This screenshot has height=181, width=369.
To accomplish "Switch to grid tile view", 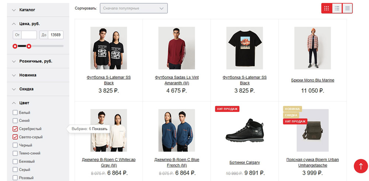I will pyautogui.click(x=327, y=8).
